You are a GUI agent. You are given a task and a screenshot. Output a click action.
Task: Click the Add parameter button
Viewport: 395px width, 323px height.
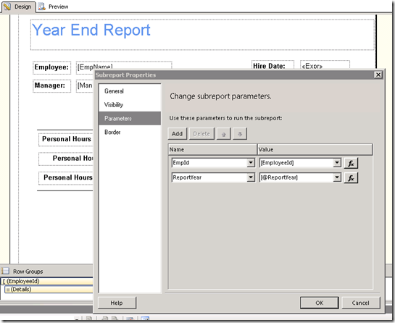[x=178, y=134]
